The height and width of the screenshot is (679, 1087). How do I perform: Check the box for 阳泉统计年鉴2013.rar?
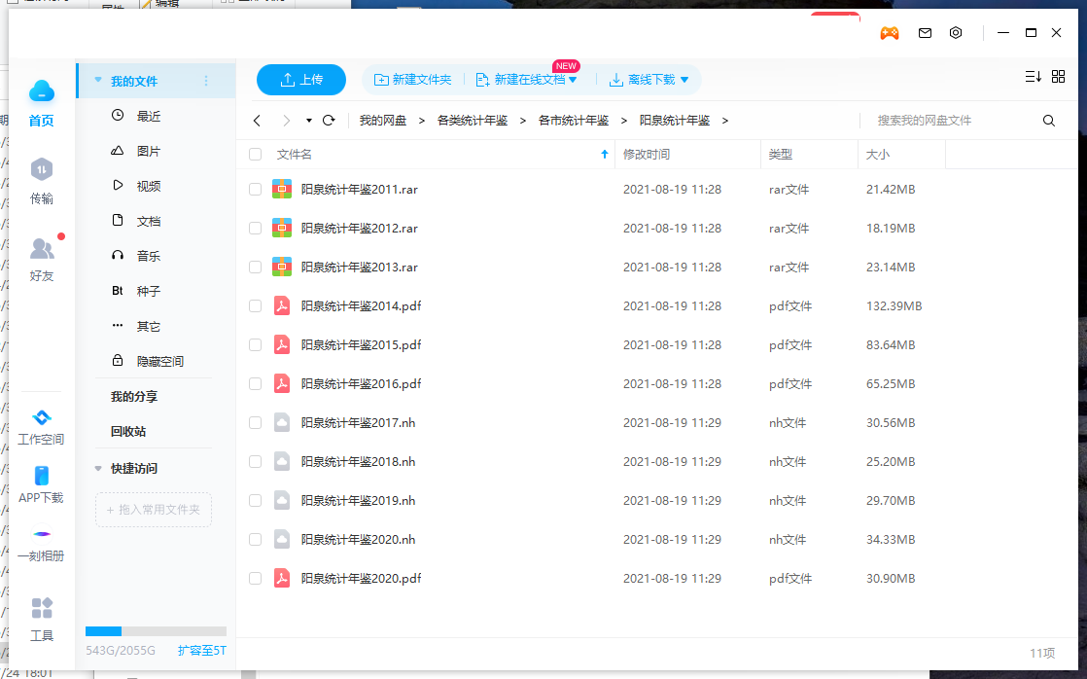255,267
